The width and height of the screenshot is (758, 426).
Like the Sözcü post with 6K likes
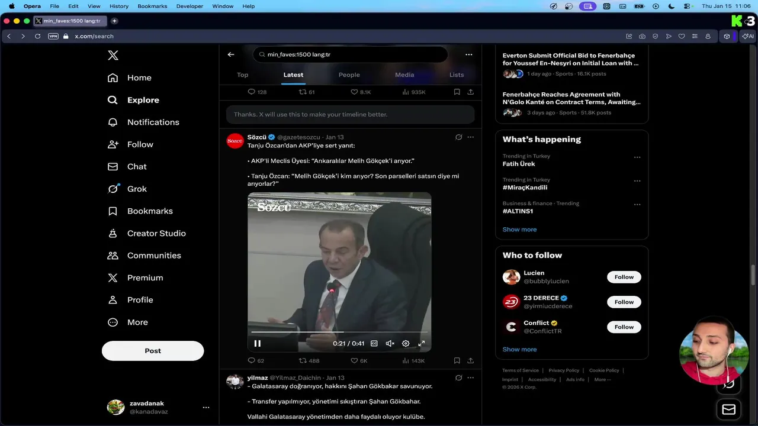(x=359, y=360)
